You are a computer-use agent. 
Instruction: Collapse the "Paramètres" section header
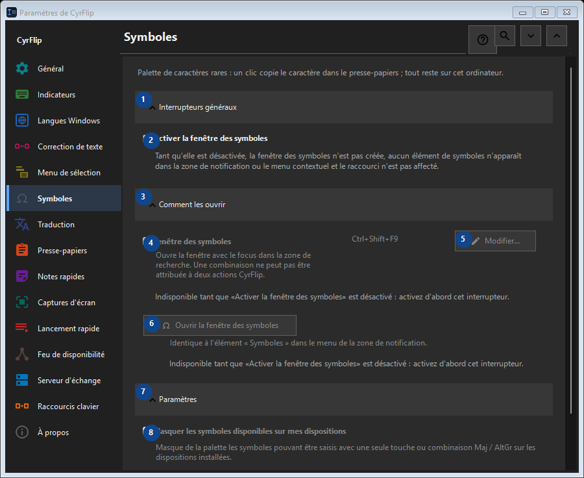[x=344, y=399]
